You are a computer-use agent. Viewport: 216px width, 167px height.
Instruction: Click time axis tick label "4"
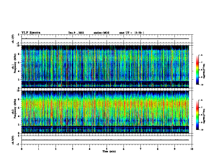[x=90, y=149]
